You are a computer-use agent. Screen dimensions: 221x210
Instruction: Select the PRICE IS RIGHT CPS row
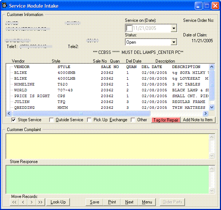click(x=111, y=96)
